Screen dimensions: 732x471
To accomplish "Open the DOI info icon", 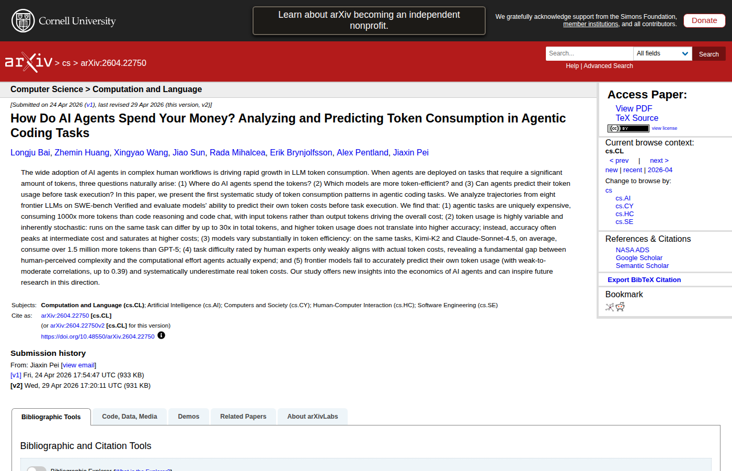I will (x=161, y=335).
